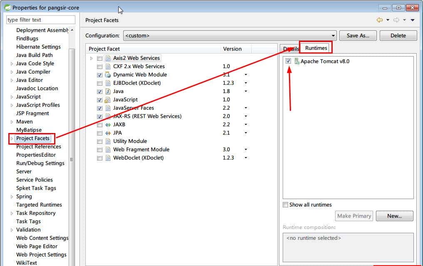Click the JavaScript facet lock icon
Viewport: 423px width, 266px height.
click(x=107, y=100)
